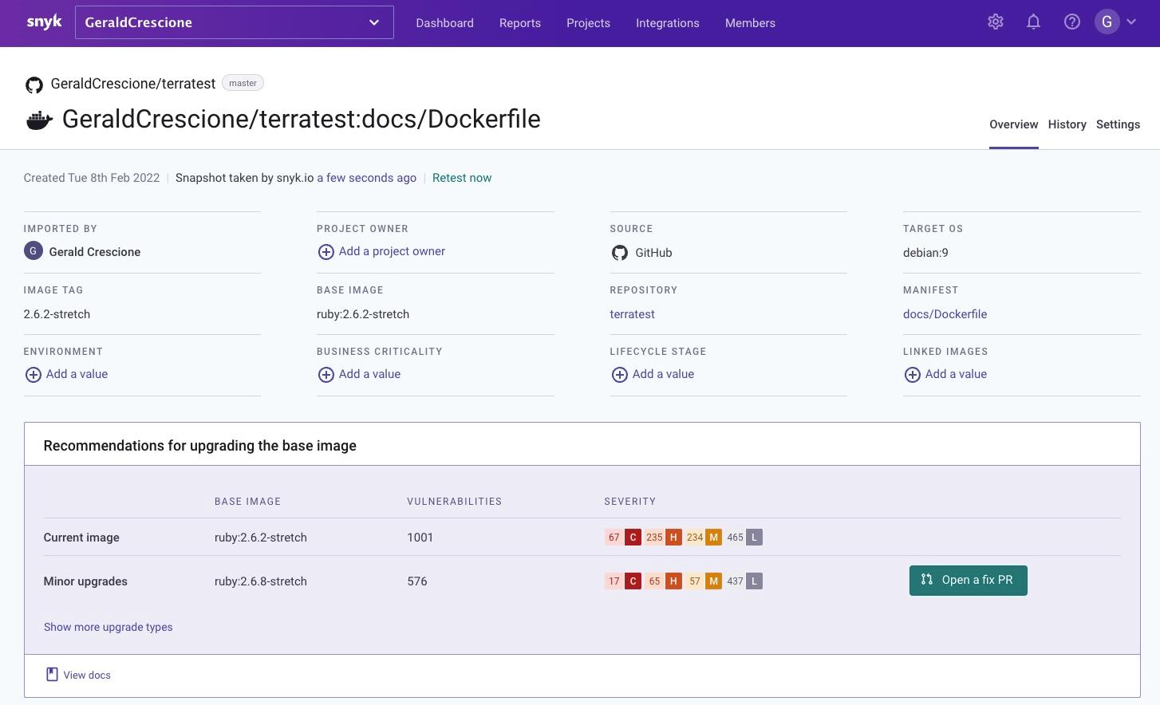
Task: Open the notifications bell
Action: (x=1033, y=22)
